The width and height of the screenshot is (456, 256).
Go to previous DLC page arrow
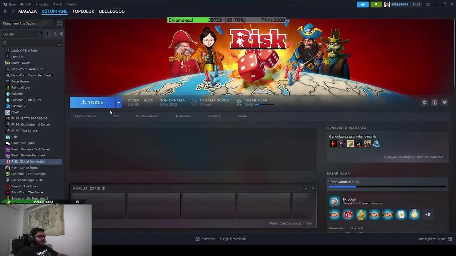(x=299, y=188)
